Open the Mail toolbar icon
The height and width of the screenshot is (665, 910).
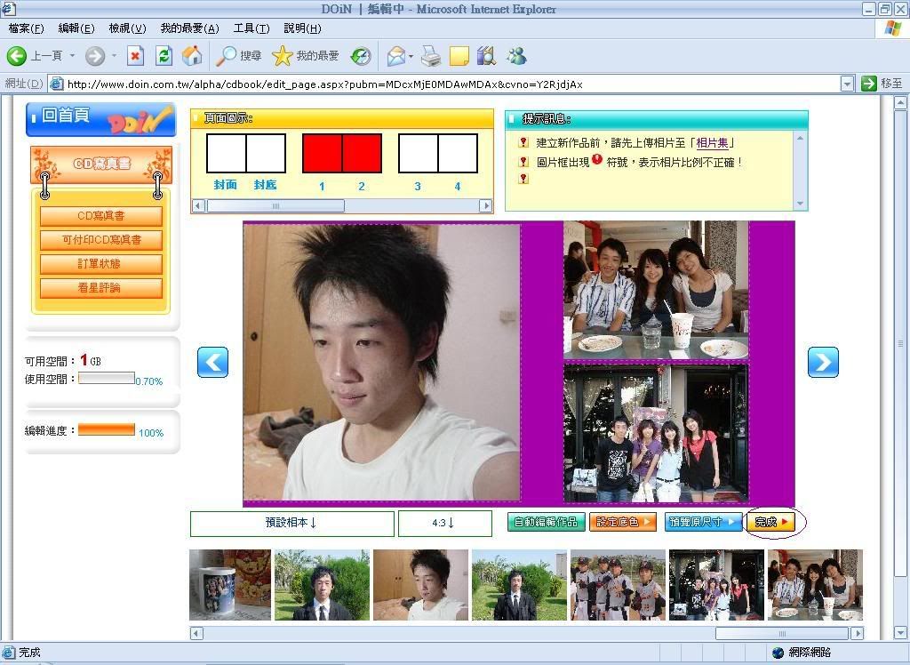pyautogui.click(x=396, y=56)
